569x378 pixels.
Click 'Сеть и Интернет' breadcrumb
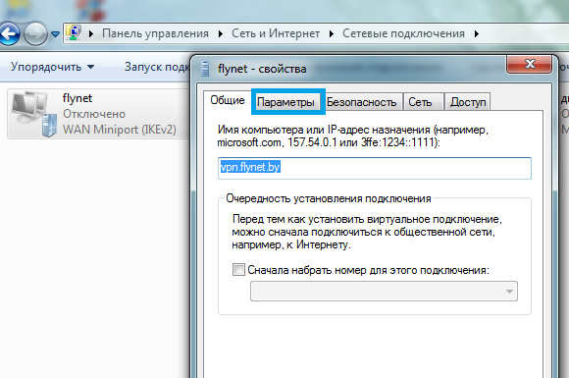pyautogui.click(x=276, y=33)
